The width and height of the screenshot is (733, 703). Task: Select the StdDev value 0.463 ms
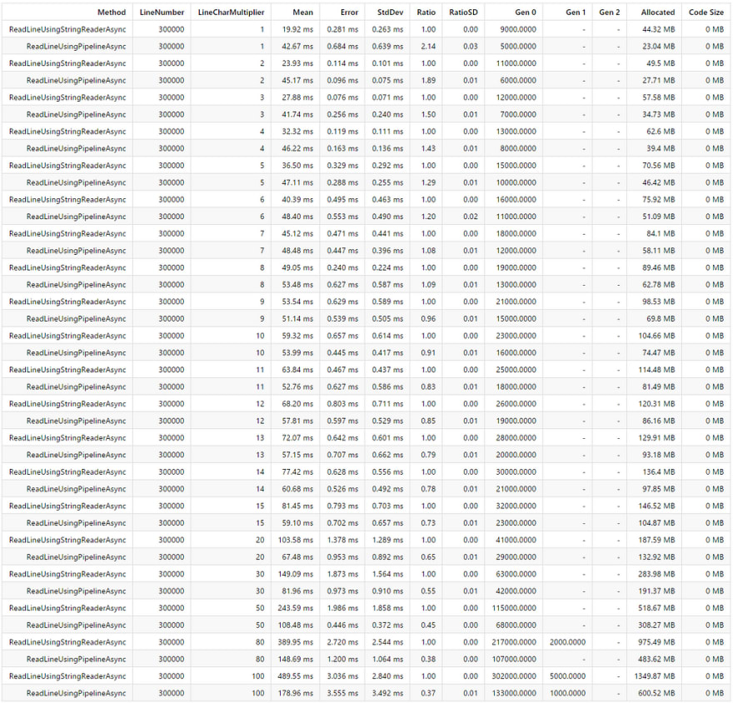pyautogui.click(x=387, y=200)
